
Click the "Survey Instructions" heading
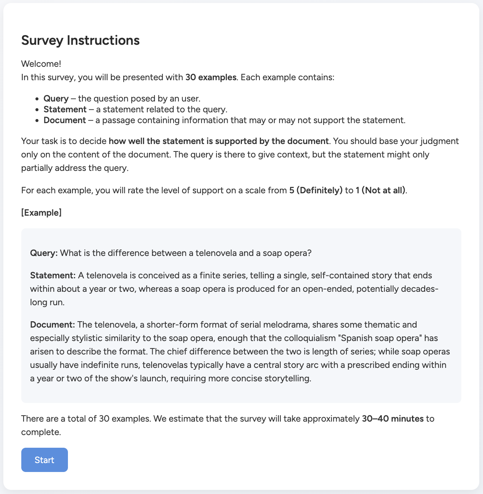(x=80, y=40)
